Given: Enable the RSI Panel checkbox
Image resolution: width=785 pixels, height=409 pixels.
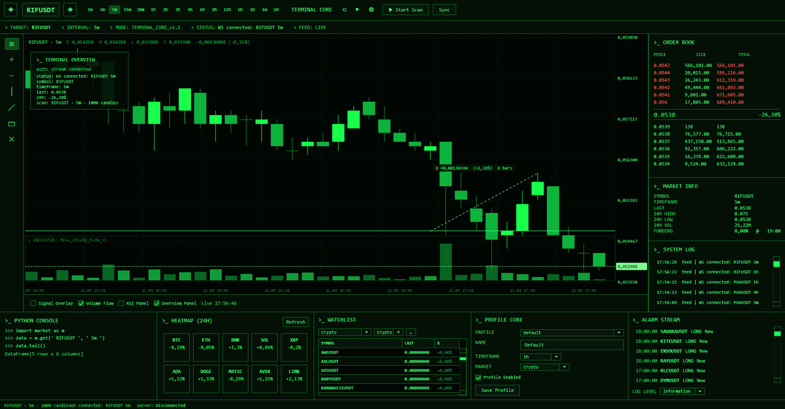Looking at the screenshot, I should pos(120,303).
